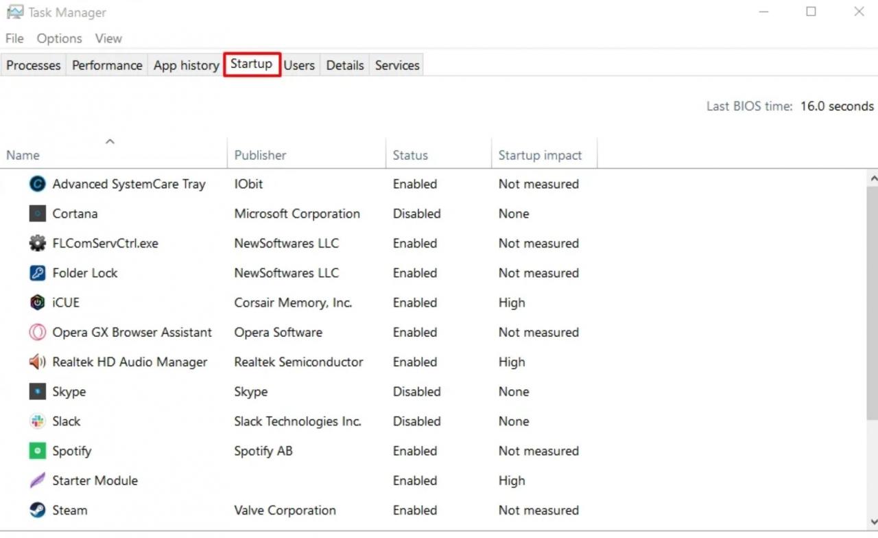The image size is (878, 538).
Task: Select the Skype row name
Action: pos(69,392)
